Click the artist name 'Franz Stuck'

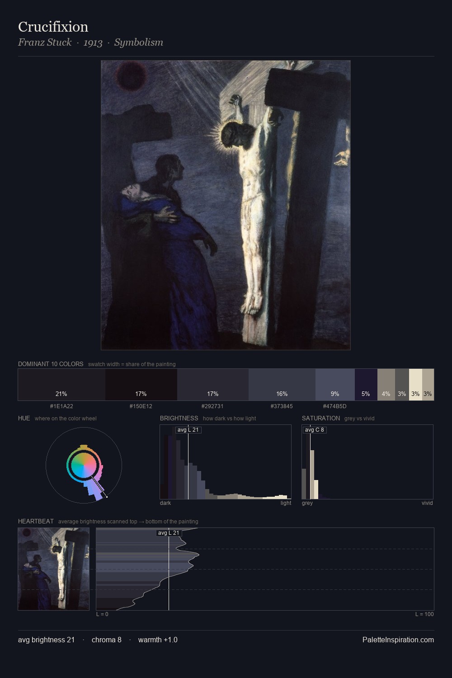coord(45,42)
